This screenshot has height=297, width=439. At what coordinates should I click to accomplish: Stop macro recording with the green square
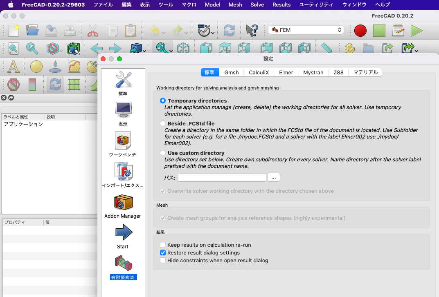(379, 31)
